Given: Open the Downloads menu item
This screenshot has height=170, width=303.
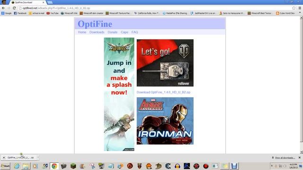Looking at the screenshot, I should point(97,32).
